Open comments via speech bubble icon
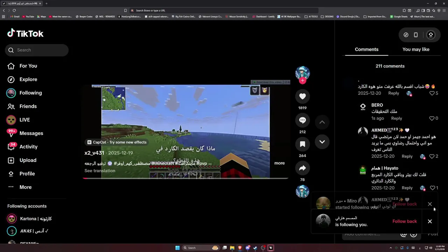This screenshot has height=252, width=448. click(302, 120)
